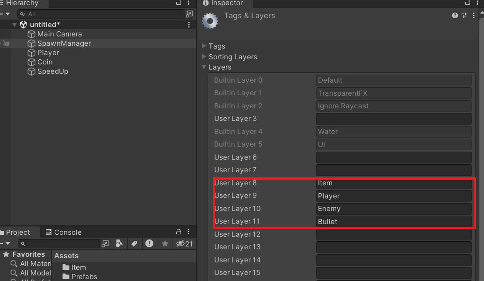Screen dimensions: 484x281
Task: Click the Coin object cube icon
Action: point(31,62)
